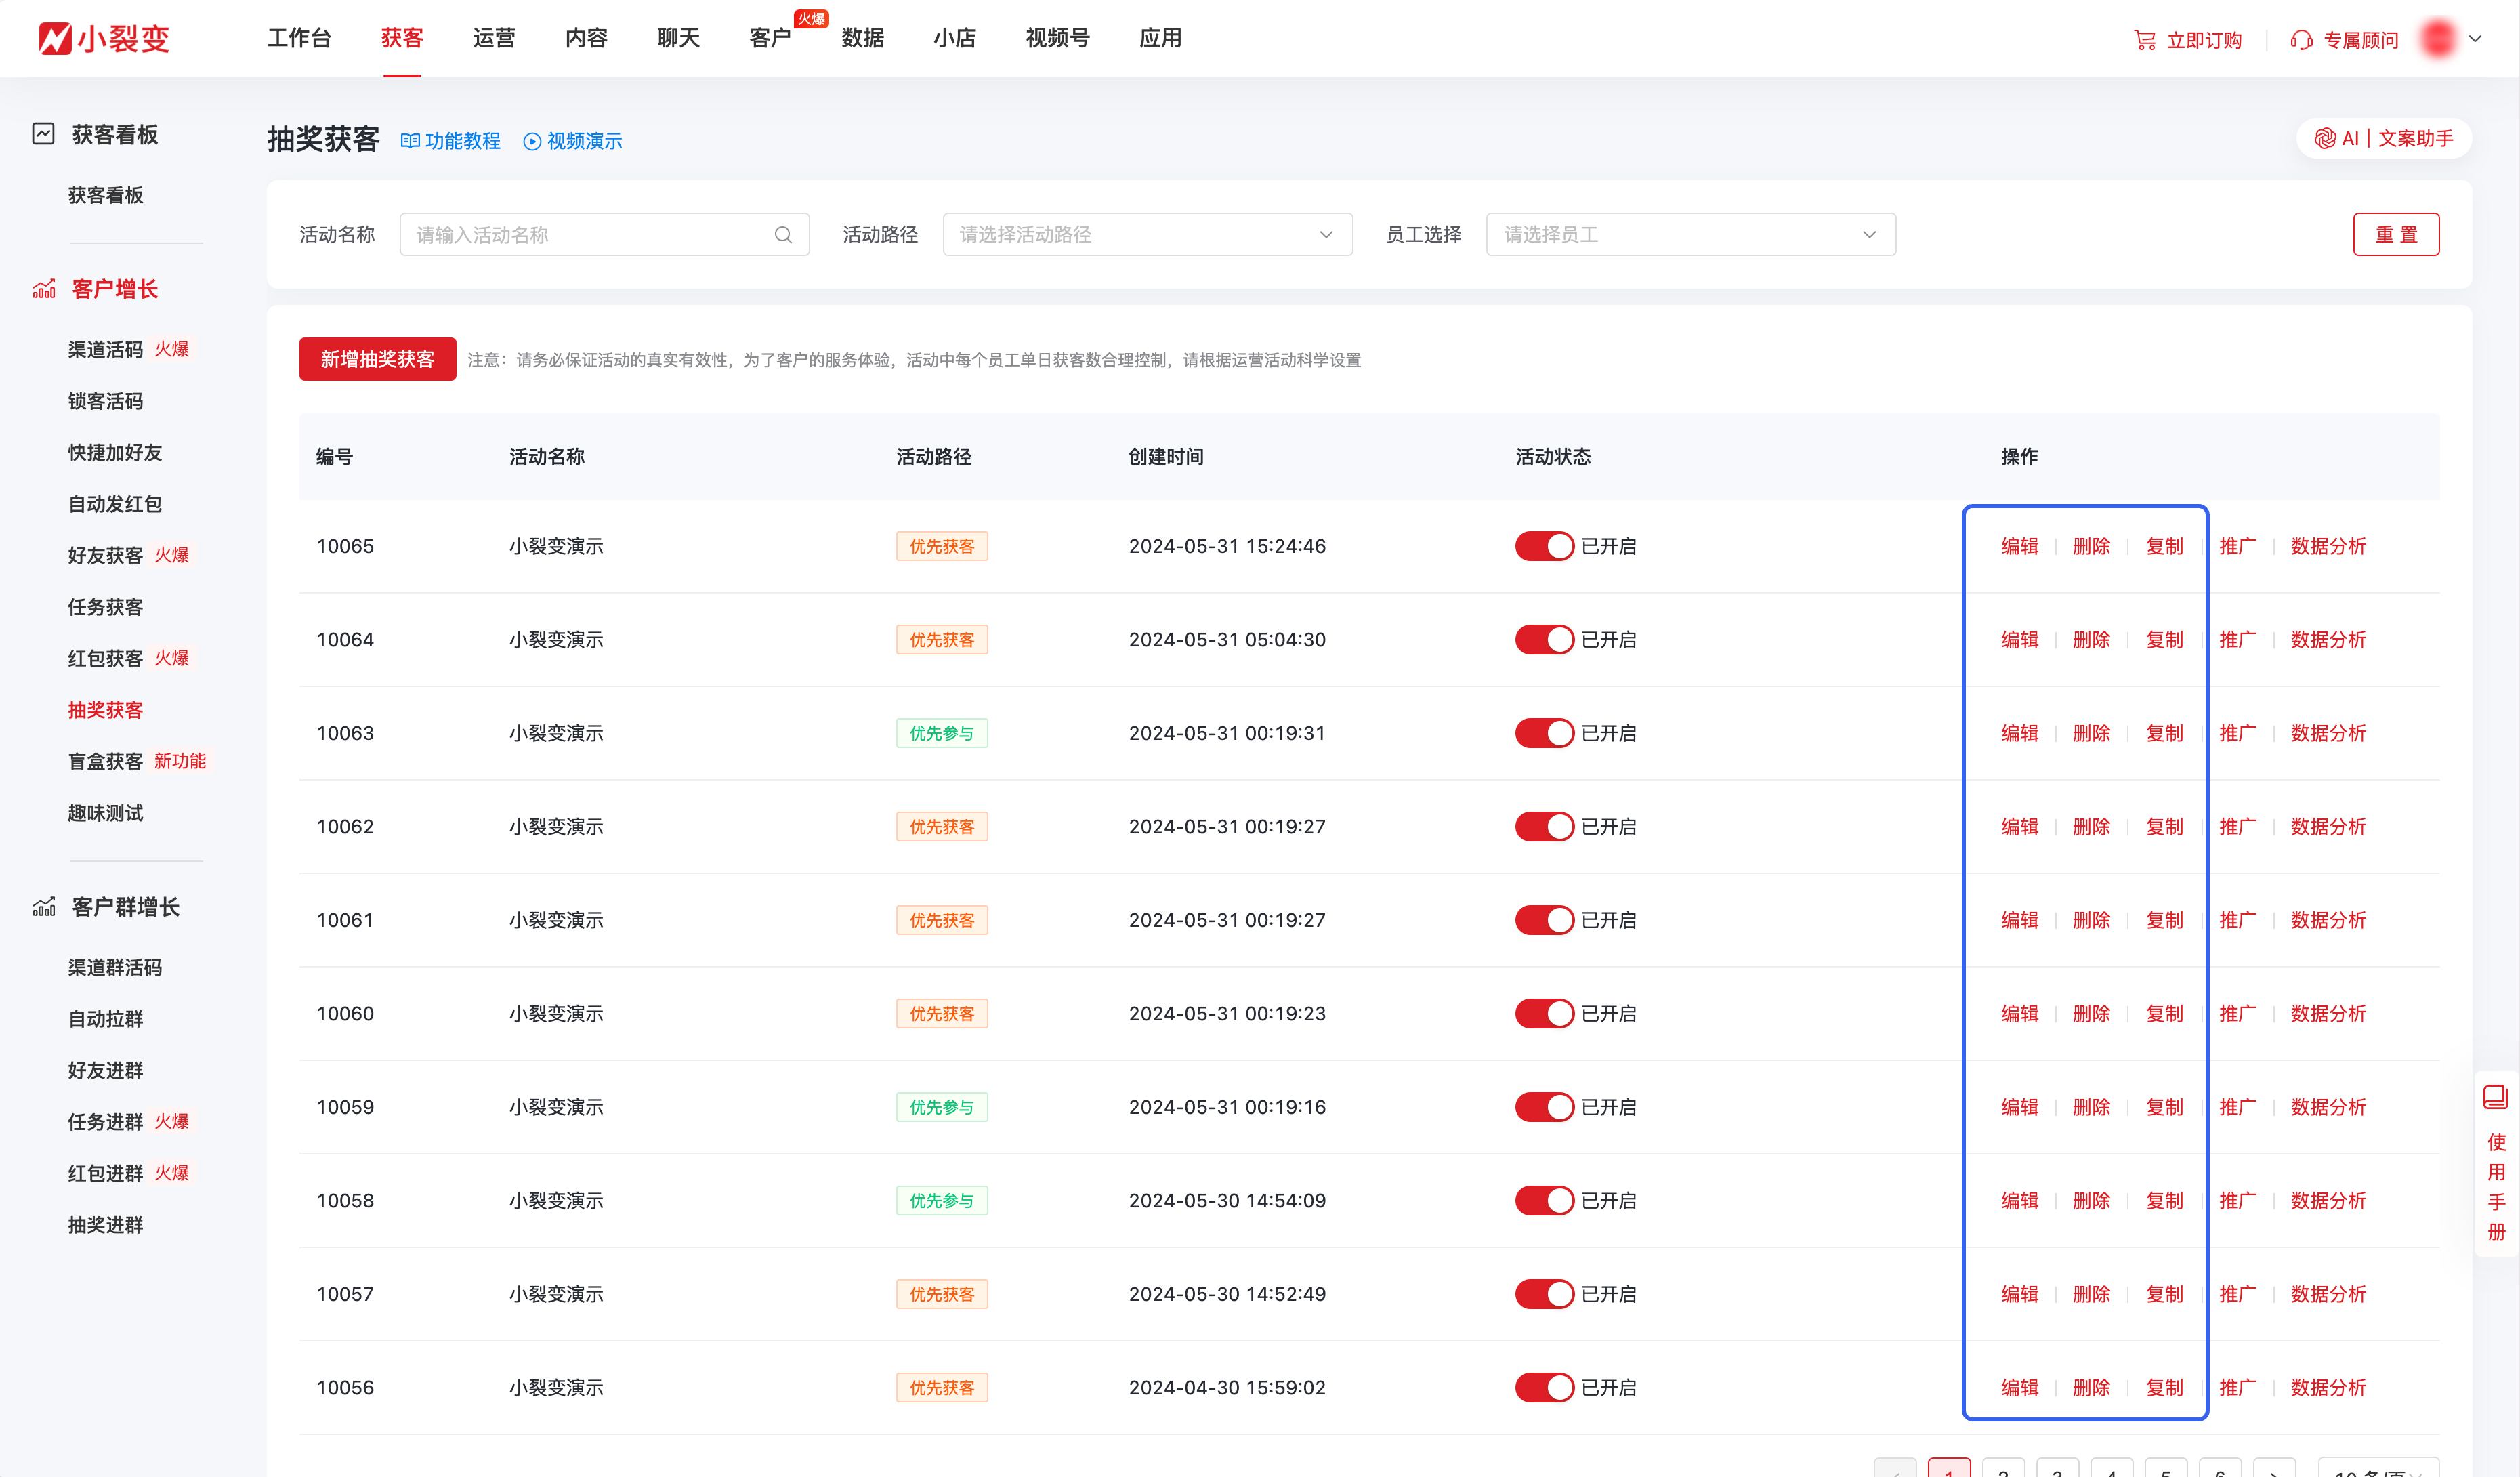This screenshot has height=1477, width=2520.
Task: Disable the 已开启 switch for activity 10060
Action: 1544,1013
